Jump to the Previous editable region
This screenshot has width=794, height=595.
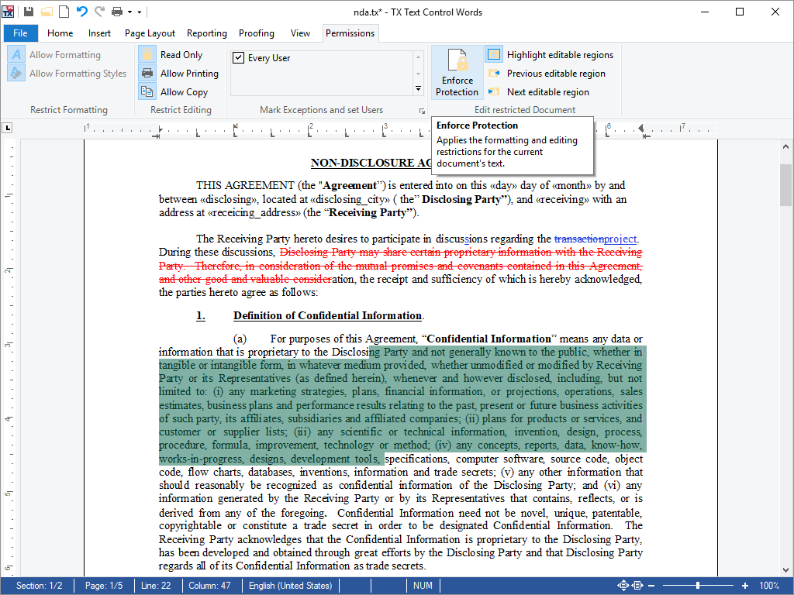pyautogui.click(x=547, y=74)
